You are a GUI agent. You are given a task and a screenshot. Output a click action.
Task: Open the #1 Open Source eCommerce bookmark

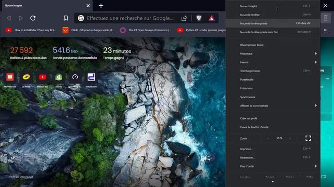coord(146,30)
